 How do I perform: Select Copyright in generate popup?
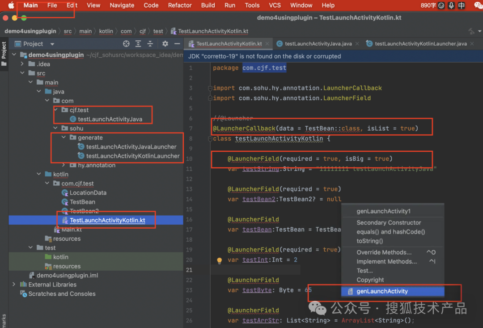[x=393, y=280]
